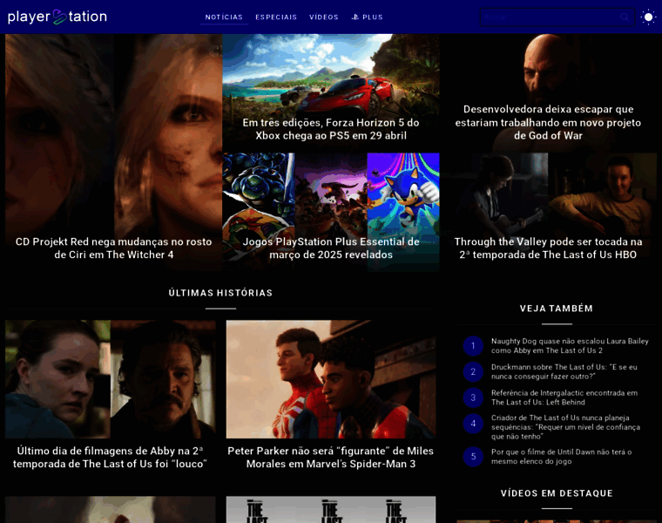Click ranking number 4 circle
Image resolution: width=662 pixels, height=523 pixels.
(x=473, y=424)
